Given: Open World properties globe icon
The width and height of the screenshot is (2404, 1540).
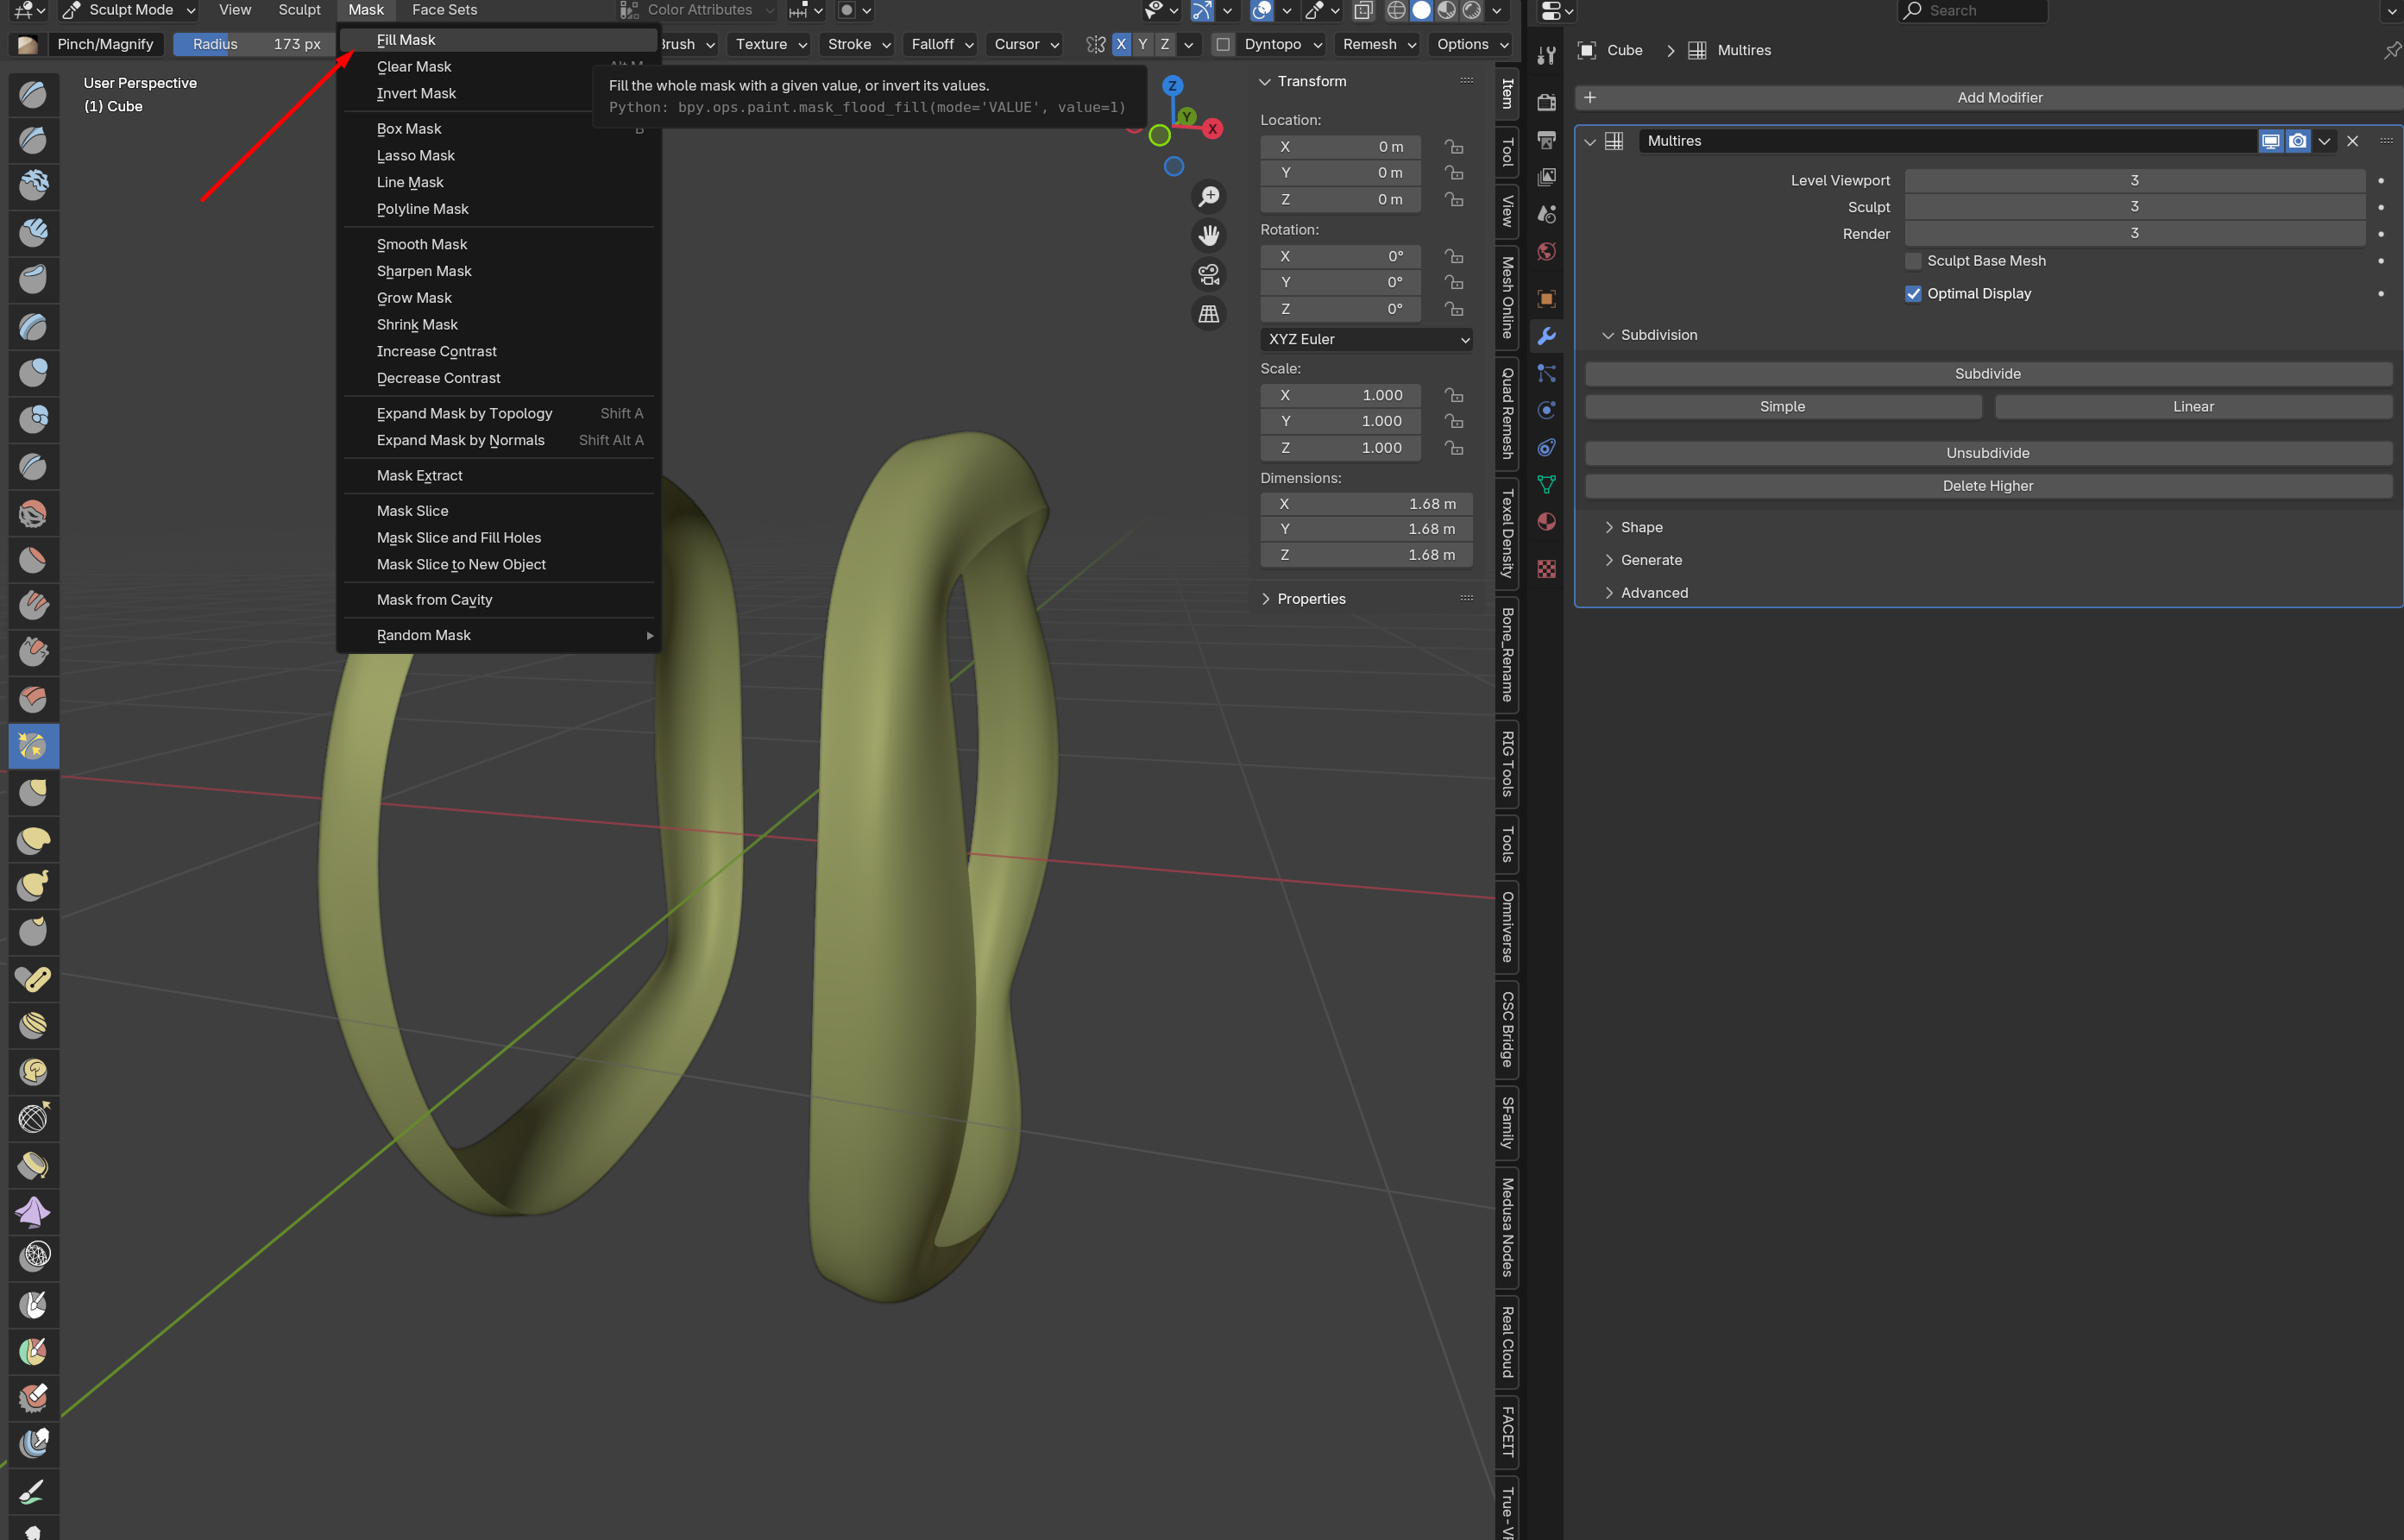Looking at the screenshot, I should pos(1546,251).
